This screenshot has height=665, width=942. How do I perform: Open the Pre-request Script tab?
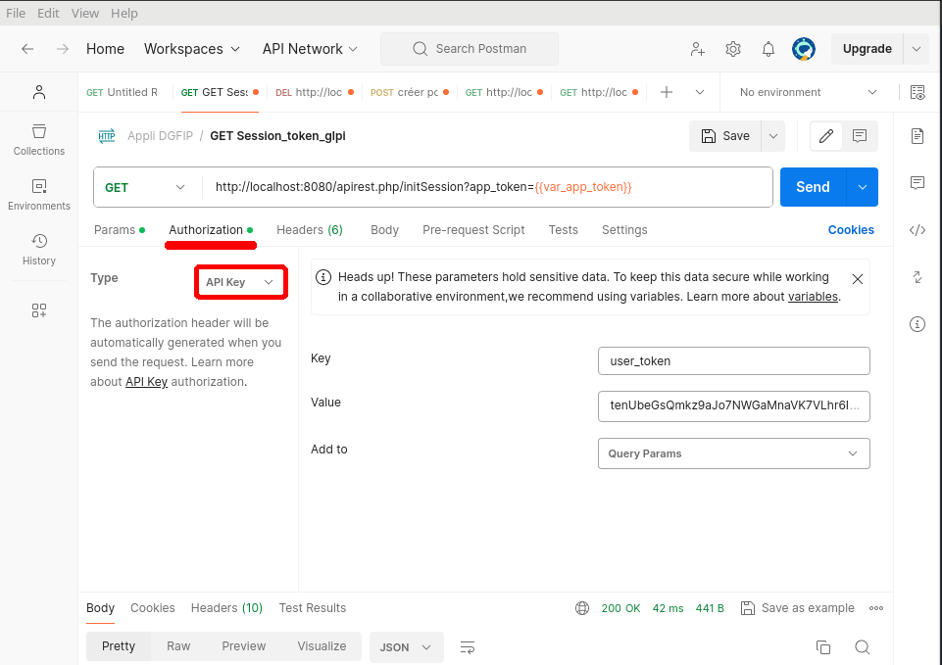pyautogui.click(x=473, y=230)
